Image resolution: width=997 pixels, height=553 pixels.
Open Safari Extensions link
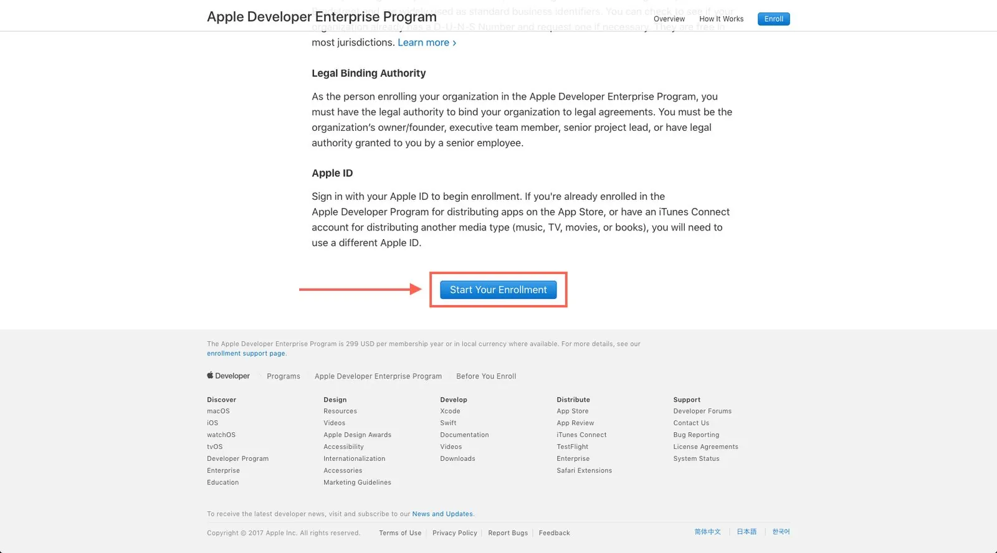[584, 470]
